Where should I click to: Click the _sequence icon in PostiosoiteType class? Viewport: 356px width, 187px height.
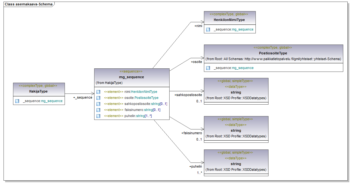point(208,68)
